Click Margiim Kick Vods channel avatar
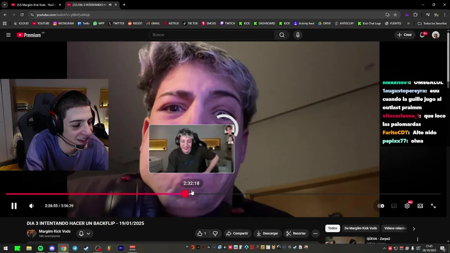 coord(32,233)
